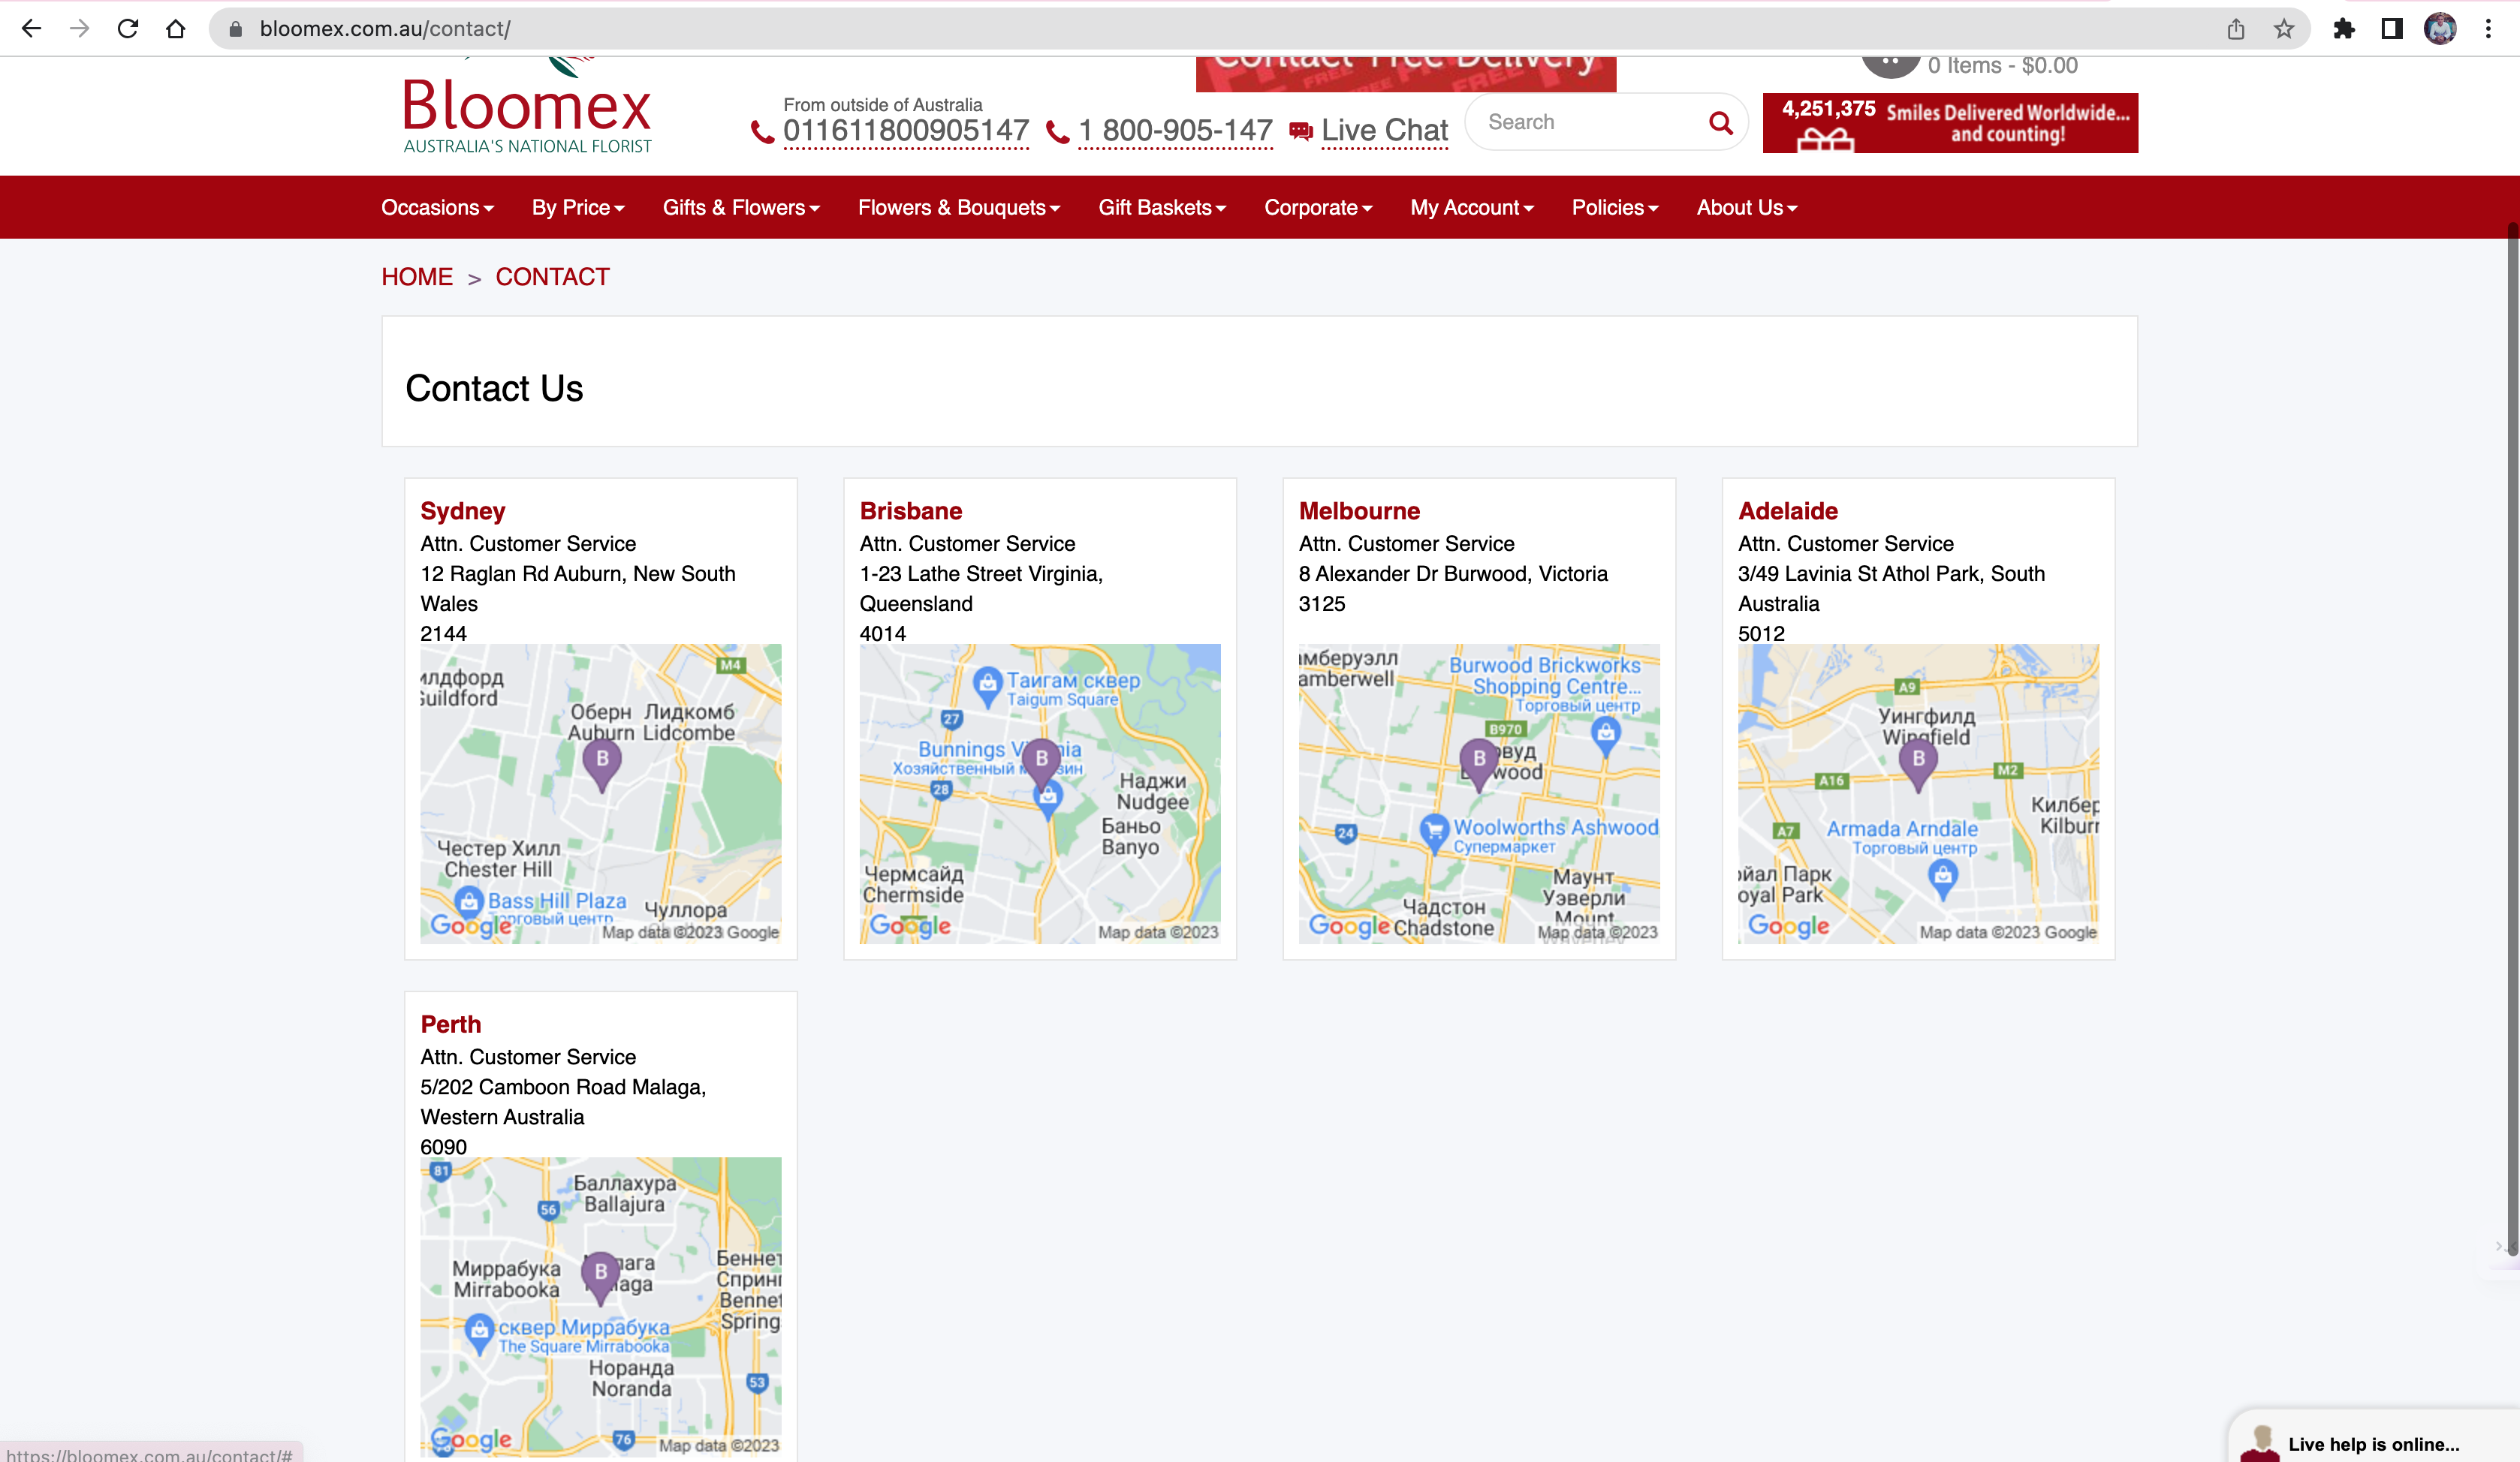Expand the My Account menu
Viewport: 2520px width, 1462px height.
[x=1472, y=208]
